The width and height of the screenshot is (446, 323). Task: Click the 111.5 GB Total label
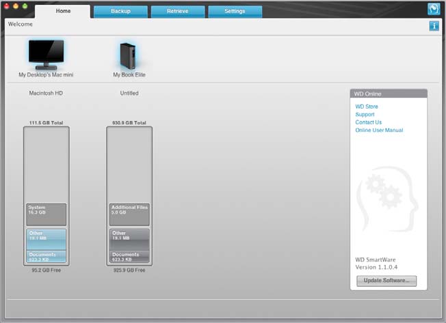(46, 123)
